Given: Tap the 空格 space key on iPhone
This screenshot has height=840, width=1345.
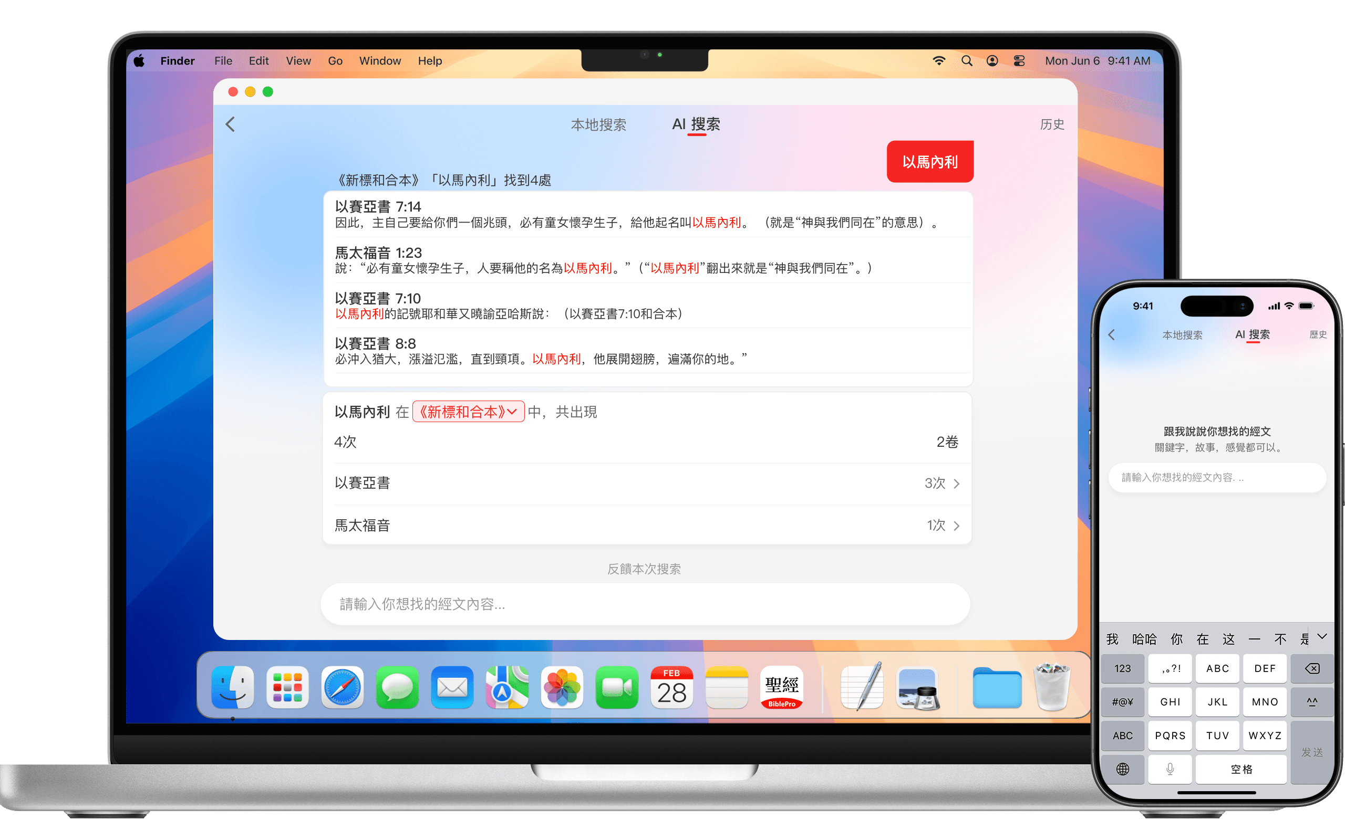Looking at the screenshot, I should pyautogui.click(x=1241, y=769).
